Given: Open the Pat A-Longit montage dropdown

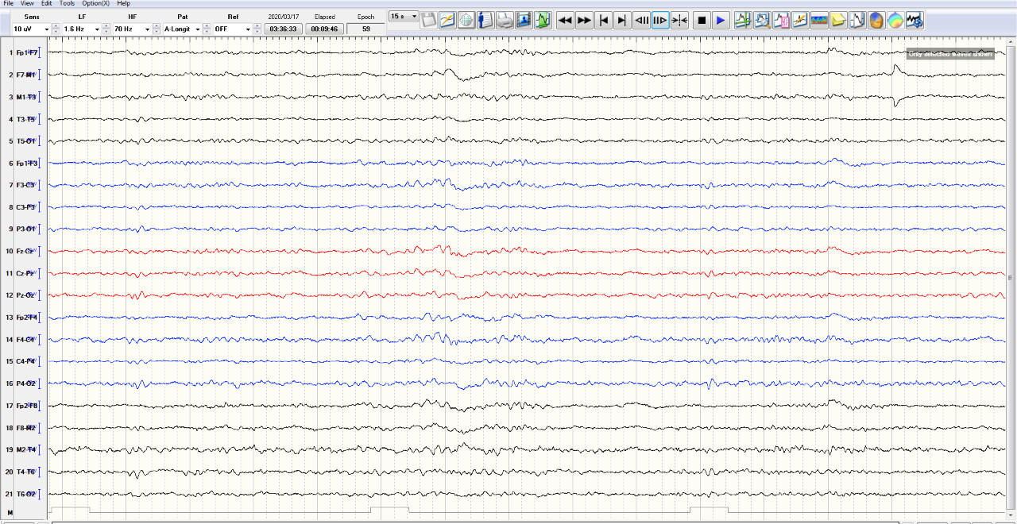Looking at the screenshot, I should tap(197, 29).
